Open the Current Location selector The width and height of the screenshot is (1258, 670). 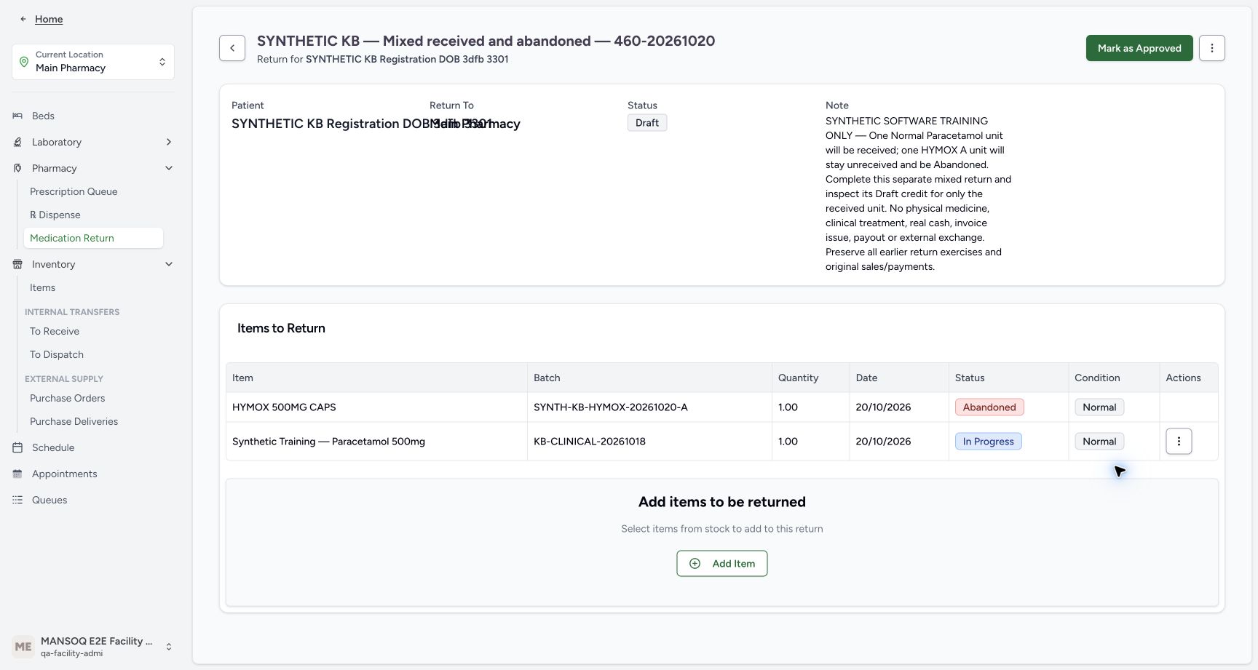click(x=93, y=62)
